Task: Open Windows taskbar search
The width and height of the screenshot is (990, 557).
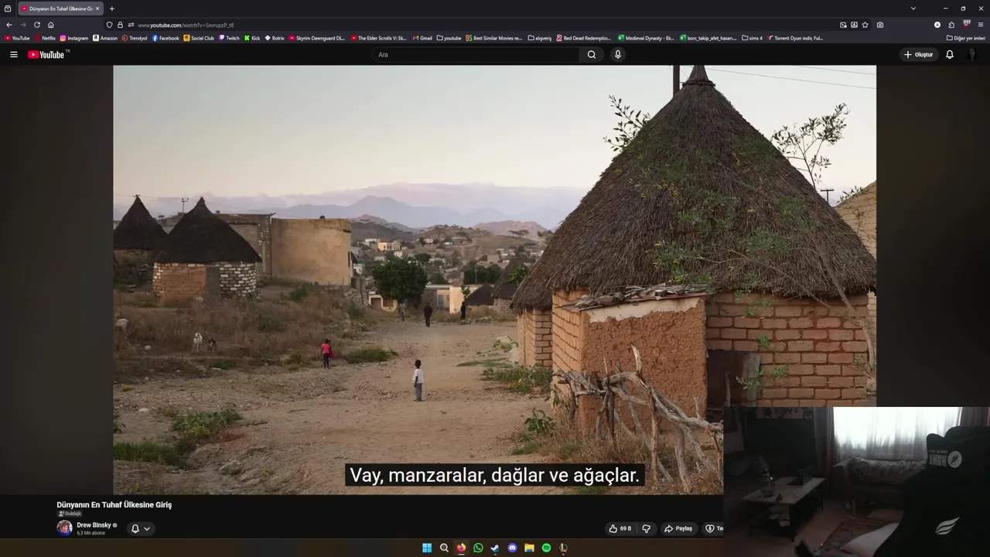Action: click(444, 548)
